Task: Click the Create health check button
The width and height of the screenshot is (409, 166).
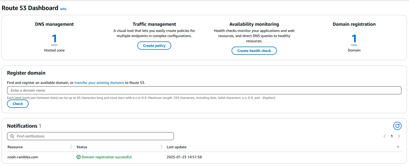Action: [254, 51]
